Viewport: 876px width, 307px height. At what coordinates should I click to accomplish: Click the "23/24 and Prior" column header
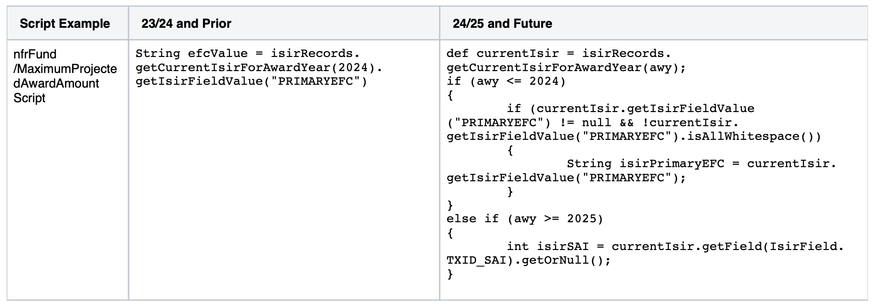pos(186,24)
